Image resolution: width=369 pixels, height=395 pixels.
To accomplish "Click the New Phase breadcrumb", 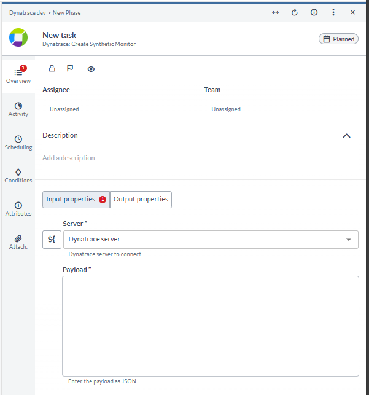I will (x=67, y=13).
